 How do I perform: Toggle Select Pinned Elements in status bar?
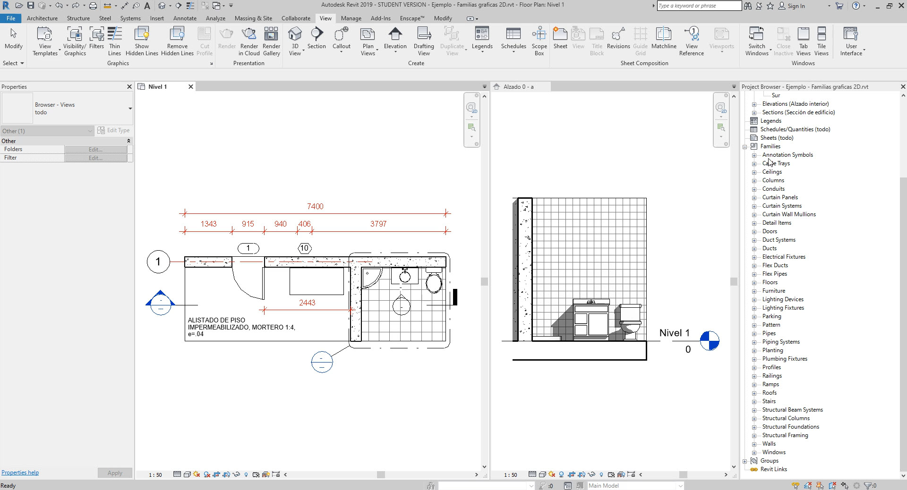coord(820,485)
